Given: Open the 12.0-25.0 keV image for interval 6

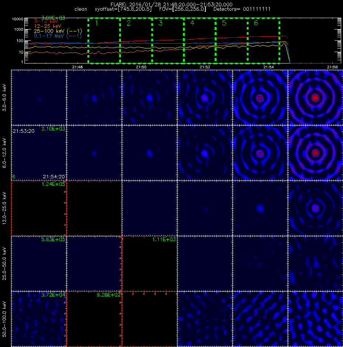Looking at the screenshot, I should point(315,208).
